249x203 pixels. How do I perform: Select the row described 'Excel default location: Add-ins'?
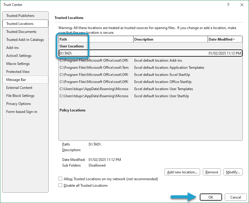[151, 60]
